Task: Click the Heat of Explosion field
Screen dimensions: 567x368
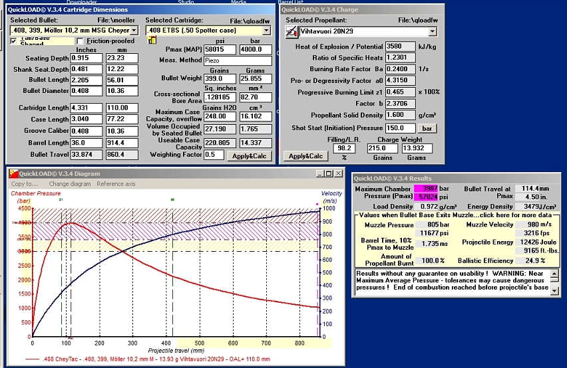Action: point(401,46)
